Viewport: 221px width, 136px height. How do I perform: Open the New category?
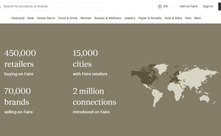31,18
